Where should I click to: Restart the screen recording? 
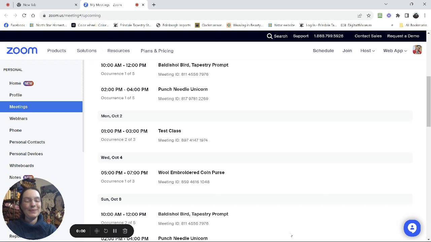(106, 231)
